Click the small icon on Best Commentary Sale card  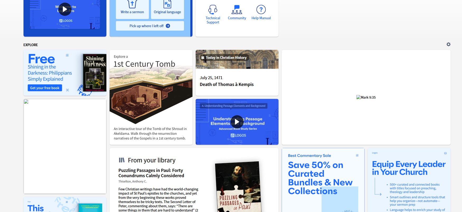tap(357, 155)
